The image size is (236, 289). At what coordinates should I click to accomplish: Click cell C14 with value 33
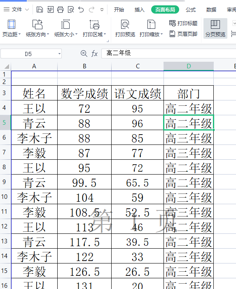click(x=138, y=256)
